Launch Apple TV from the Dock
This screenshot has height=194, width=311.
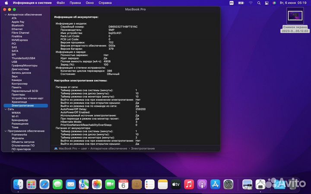tap(176, 185)
